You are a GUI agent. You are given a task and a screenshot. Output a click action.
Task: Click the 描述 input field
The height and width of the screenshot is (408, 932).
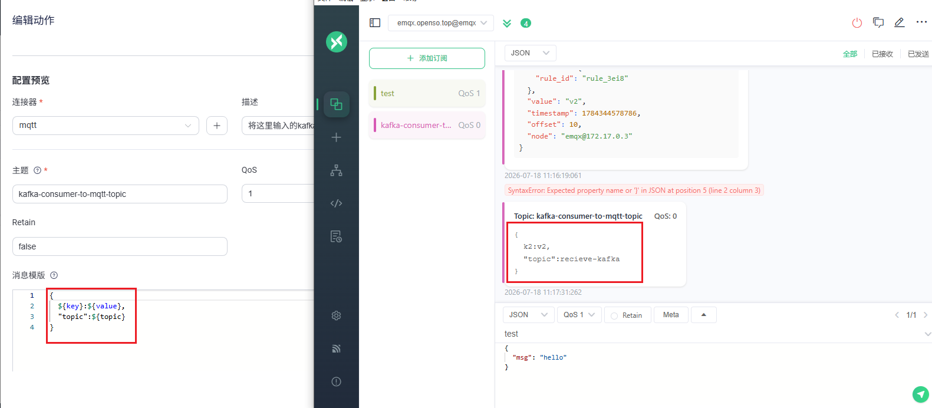278,126
